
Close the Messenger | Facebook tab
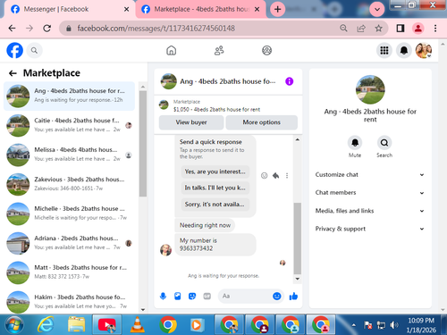[x=126, y=9]
